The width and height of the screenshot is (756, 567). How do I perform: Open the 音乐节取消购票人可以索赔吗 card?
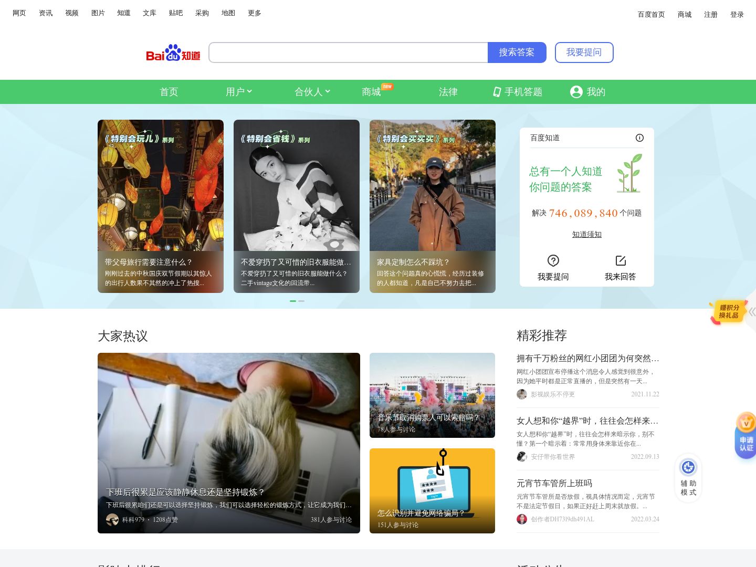[x=432, y=395]
